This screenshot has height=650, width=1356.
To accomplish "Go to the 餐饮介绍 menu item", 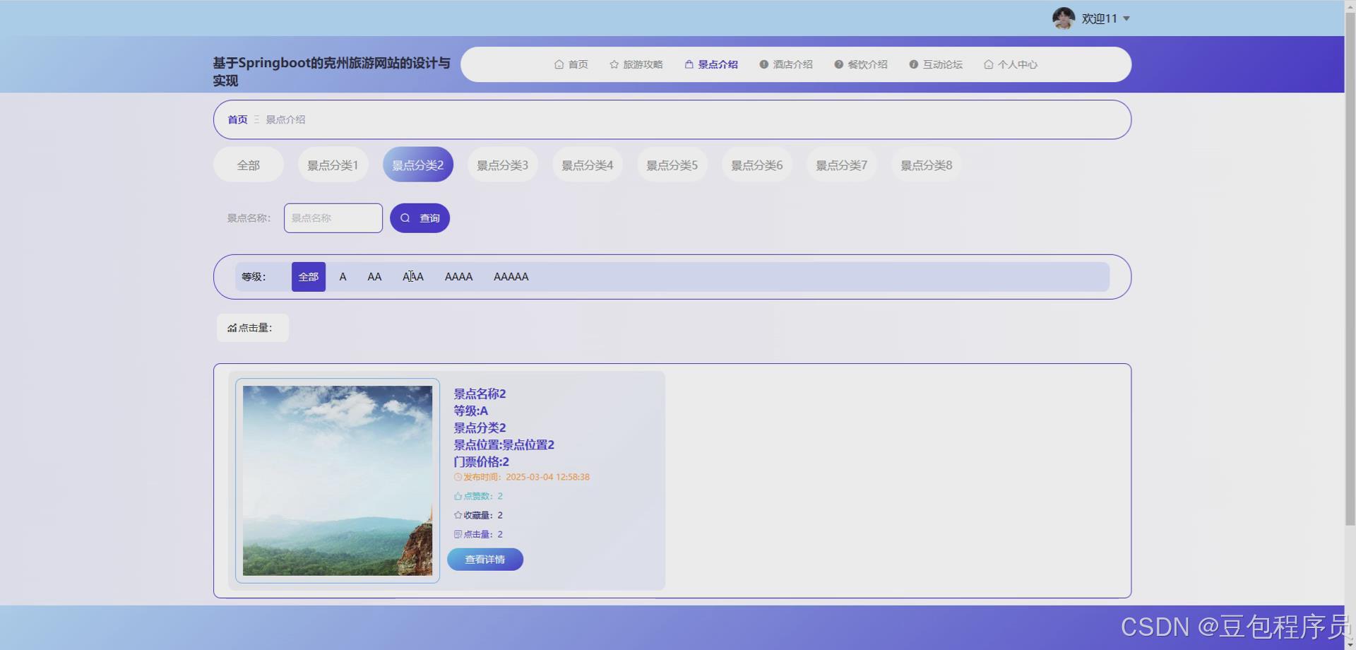I will (x=861, y=64).
